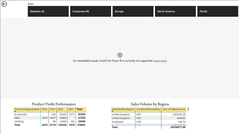This screenshot has height=134, width=239.
Task: Filter region by Europe
Action: (133, 12)
